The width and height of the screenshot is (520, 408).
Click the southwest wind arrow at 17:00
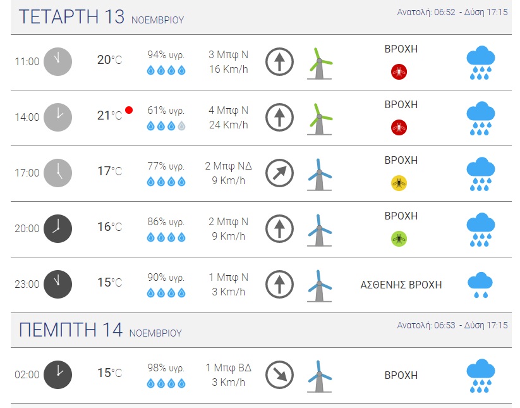click(279, 173)
